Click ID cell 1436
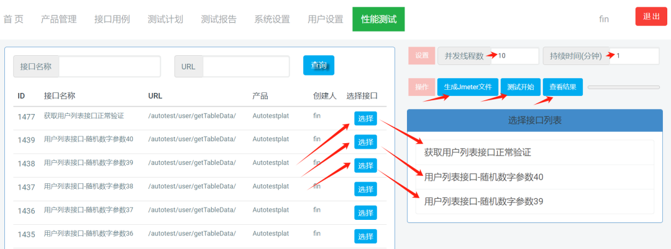Image resolution: width=671 pixels, height=249 pixels. tap(26, 211)
